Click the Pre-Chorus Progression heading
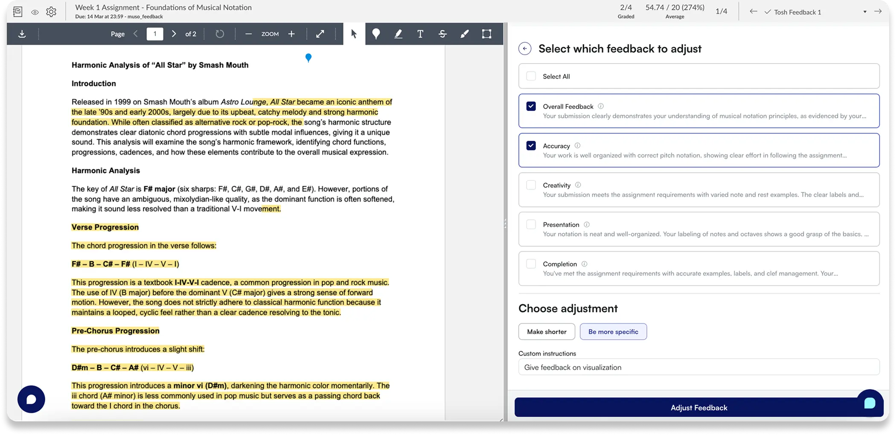The height and width of the screenshot is (435, 896). coord(115,331)
